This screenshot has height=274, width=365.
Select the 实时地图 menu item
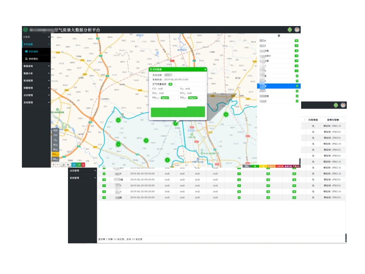click(x=33, y=52)
